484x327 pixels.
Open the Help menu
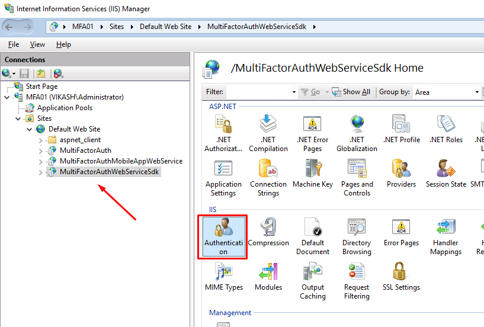(x=63, y=44)
